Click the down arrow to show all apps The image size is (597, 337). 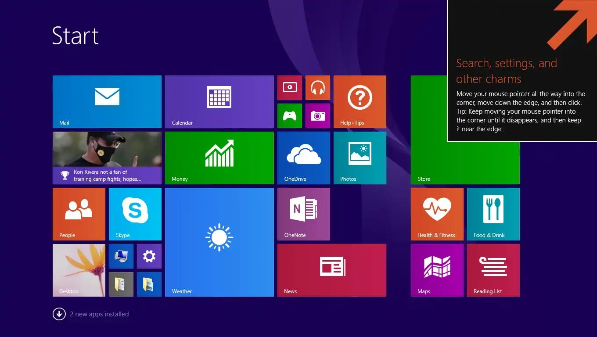[59, 314]
